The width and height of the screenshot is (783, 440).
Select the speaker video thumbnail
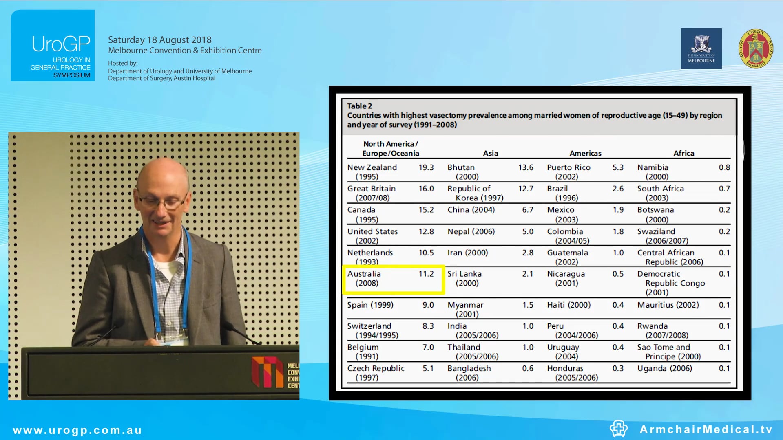(x=154, y=266)
